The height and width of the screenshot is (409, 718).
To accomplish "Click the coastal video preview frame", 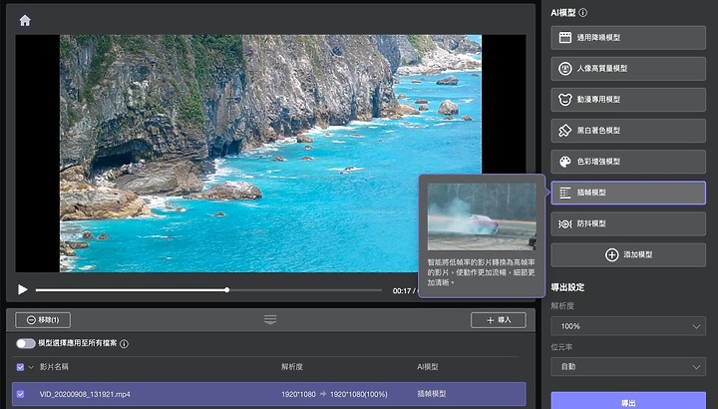I will click(x=270, y=154).
